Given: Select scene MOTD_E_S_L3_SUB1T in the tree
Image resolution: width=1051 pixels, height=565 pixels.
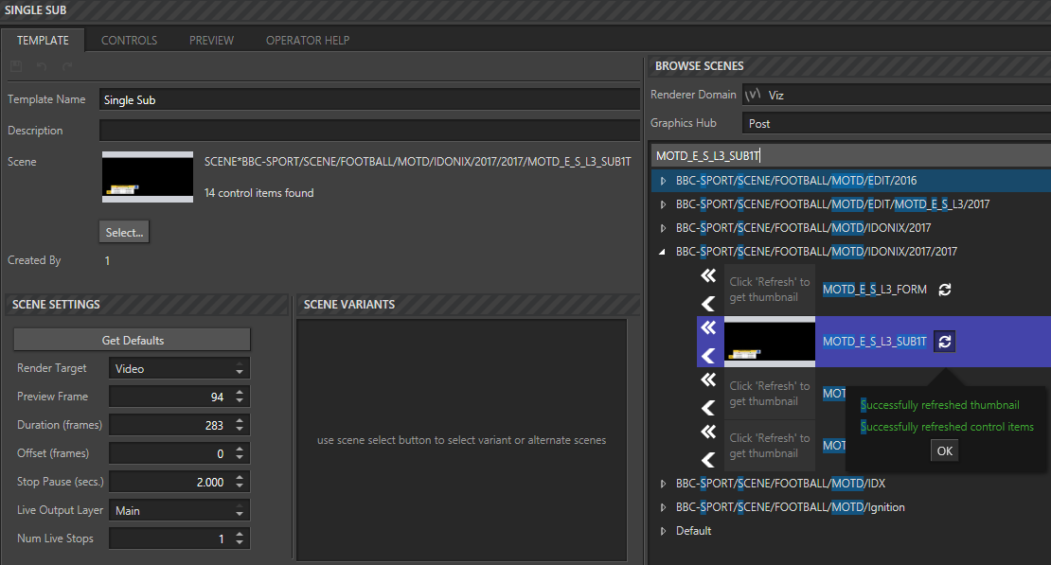Looking at the screenshot, I should [x=875, y=342].
